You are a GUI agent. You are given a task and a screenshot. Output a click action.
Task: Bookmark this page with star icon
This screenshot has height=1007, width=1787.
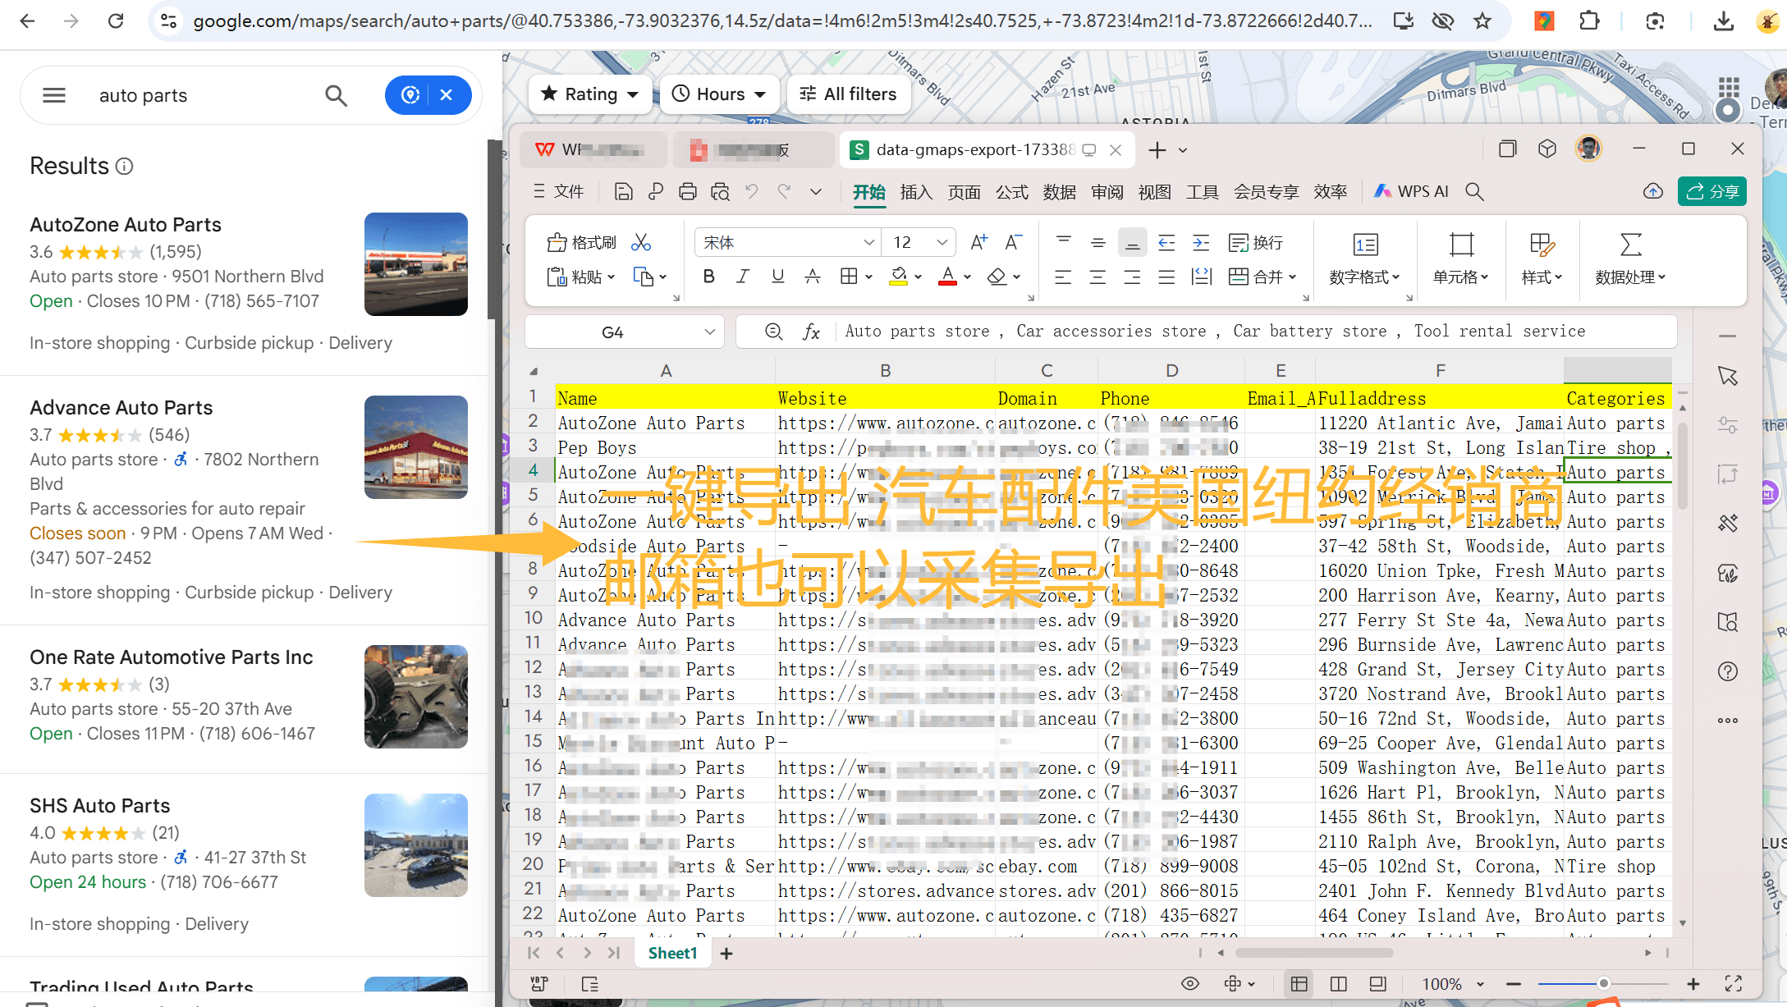(x=1482, y=21)
